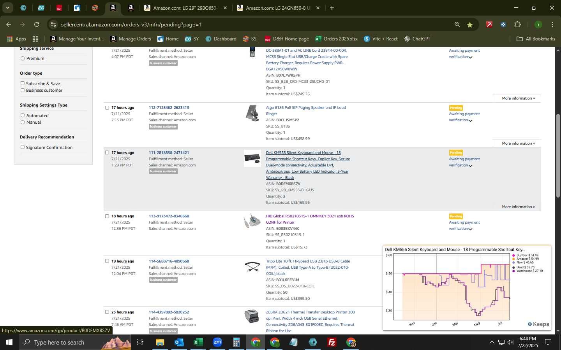
Task: Open Windows Start menu
Action: point(9,342)
